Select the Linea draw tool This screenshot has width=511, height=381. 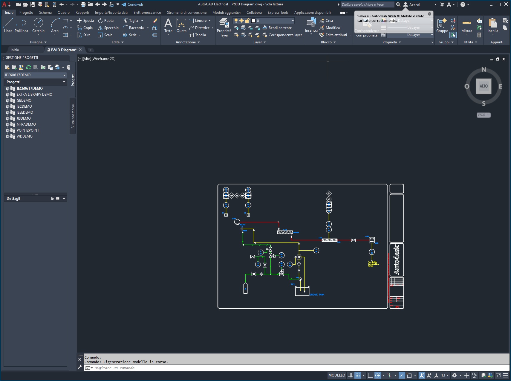(x=8, y=25)
